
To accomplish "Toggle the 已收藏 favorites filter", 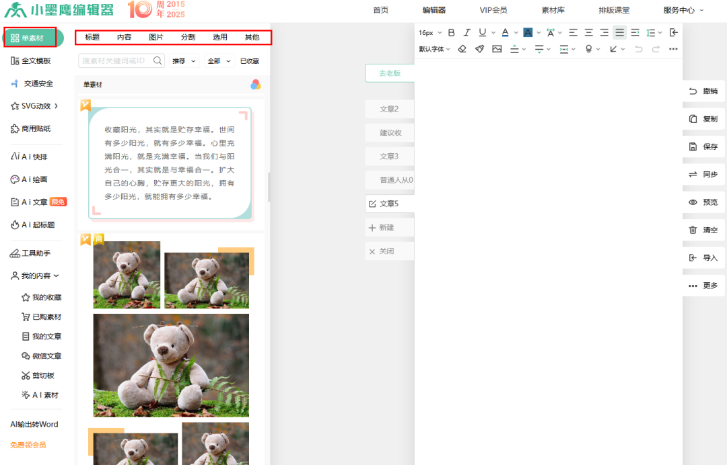I will tap(249, 61).
